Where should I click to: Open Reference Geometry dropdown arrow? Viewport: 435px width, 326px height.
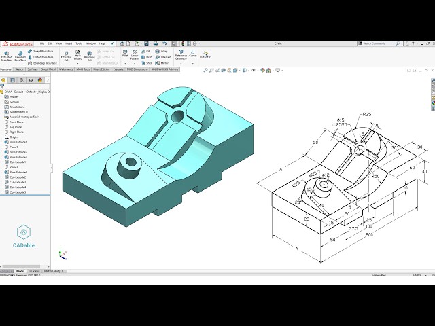[181, 63]
